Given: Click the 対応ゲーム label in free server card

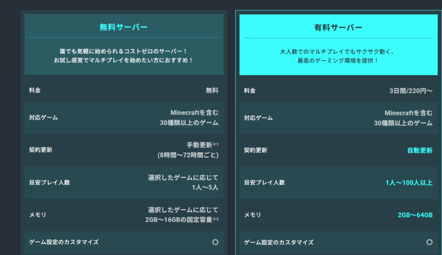Looking at the screenshot, I should pos(44,118).
